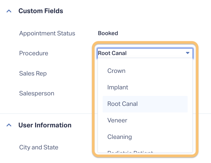Click the Sales Rep field label
Image resolution: width=211 pixels, height=163 pixels.
coord(33,73)
